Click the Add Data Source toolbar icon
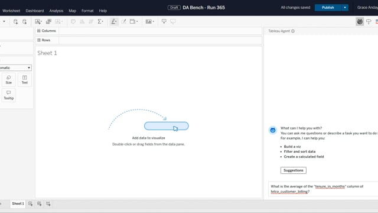This screenshot has width=378, height=213. (x=16, y=22)
